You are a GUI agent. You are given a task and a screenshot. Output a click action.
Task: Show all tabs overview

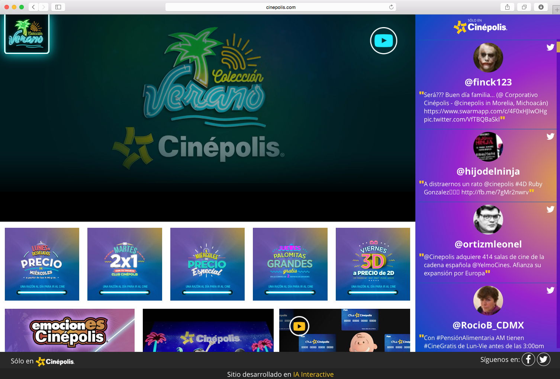point(524,7)
